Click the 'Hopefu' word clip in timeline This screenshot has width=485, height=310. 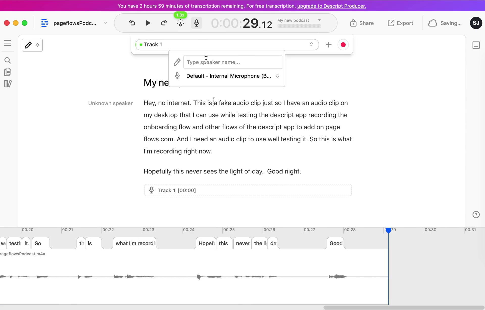pos(206,243)
